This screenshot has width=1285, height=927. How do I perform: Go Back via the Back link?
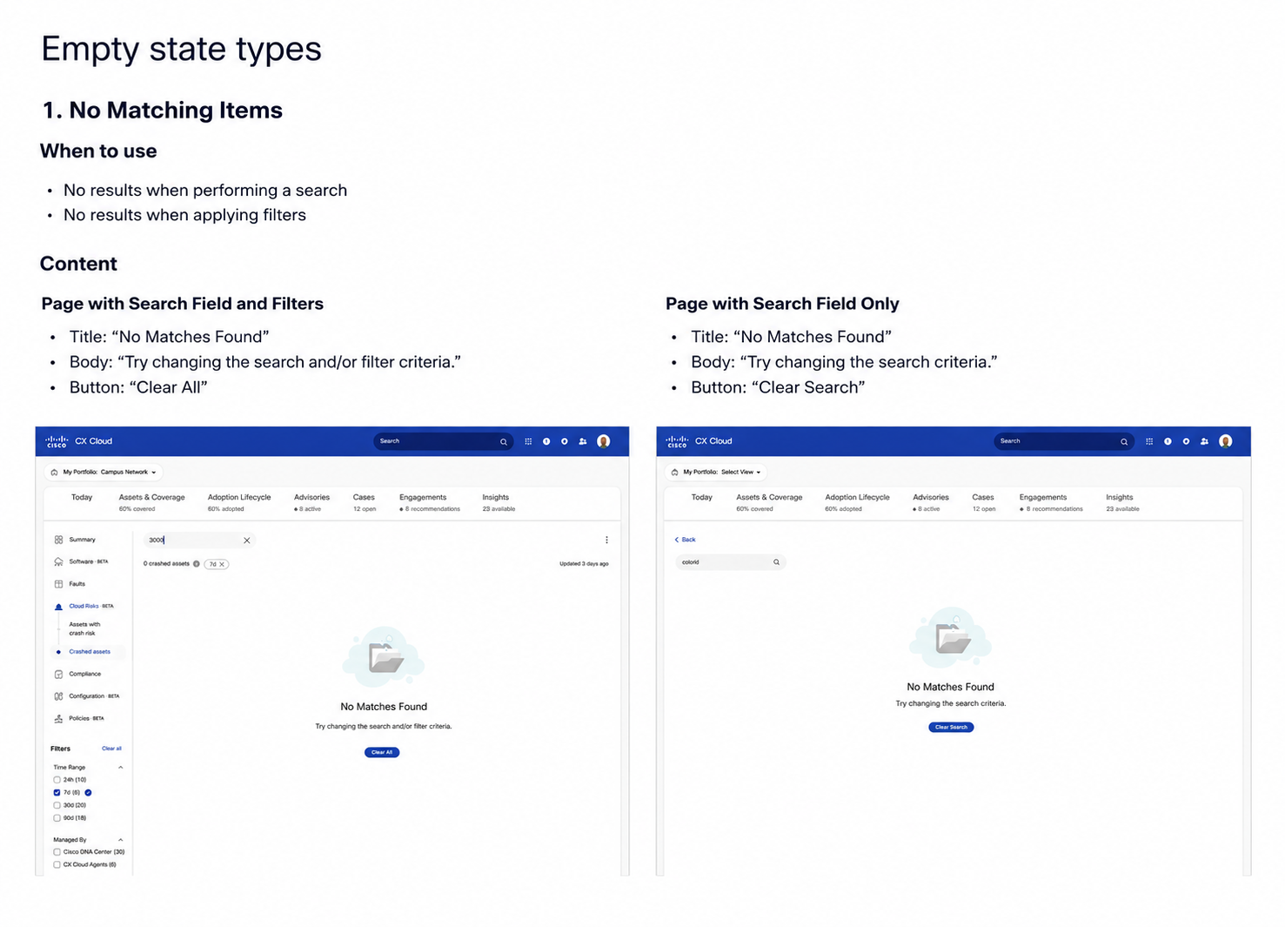[x=685, y=540]
